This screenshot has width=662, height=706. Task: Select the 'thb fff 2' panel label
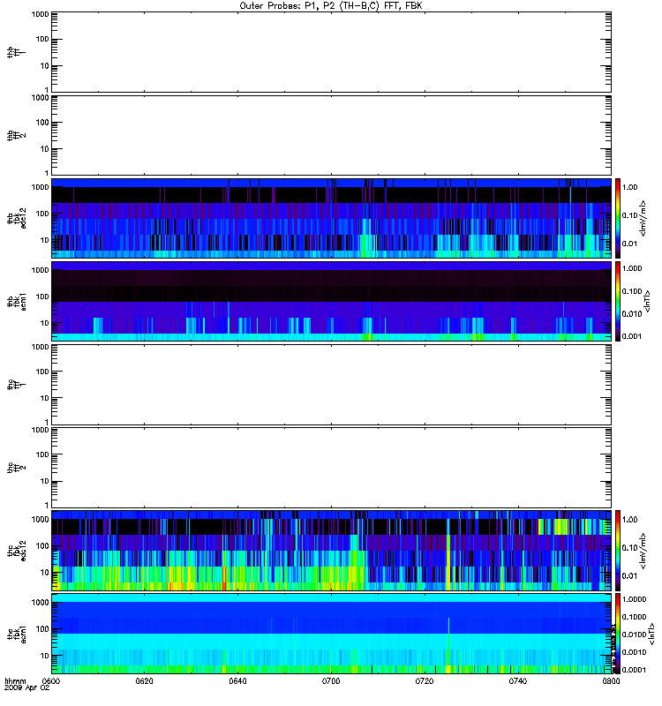coord(16,135)
